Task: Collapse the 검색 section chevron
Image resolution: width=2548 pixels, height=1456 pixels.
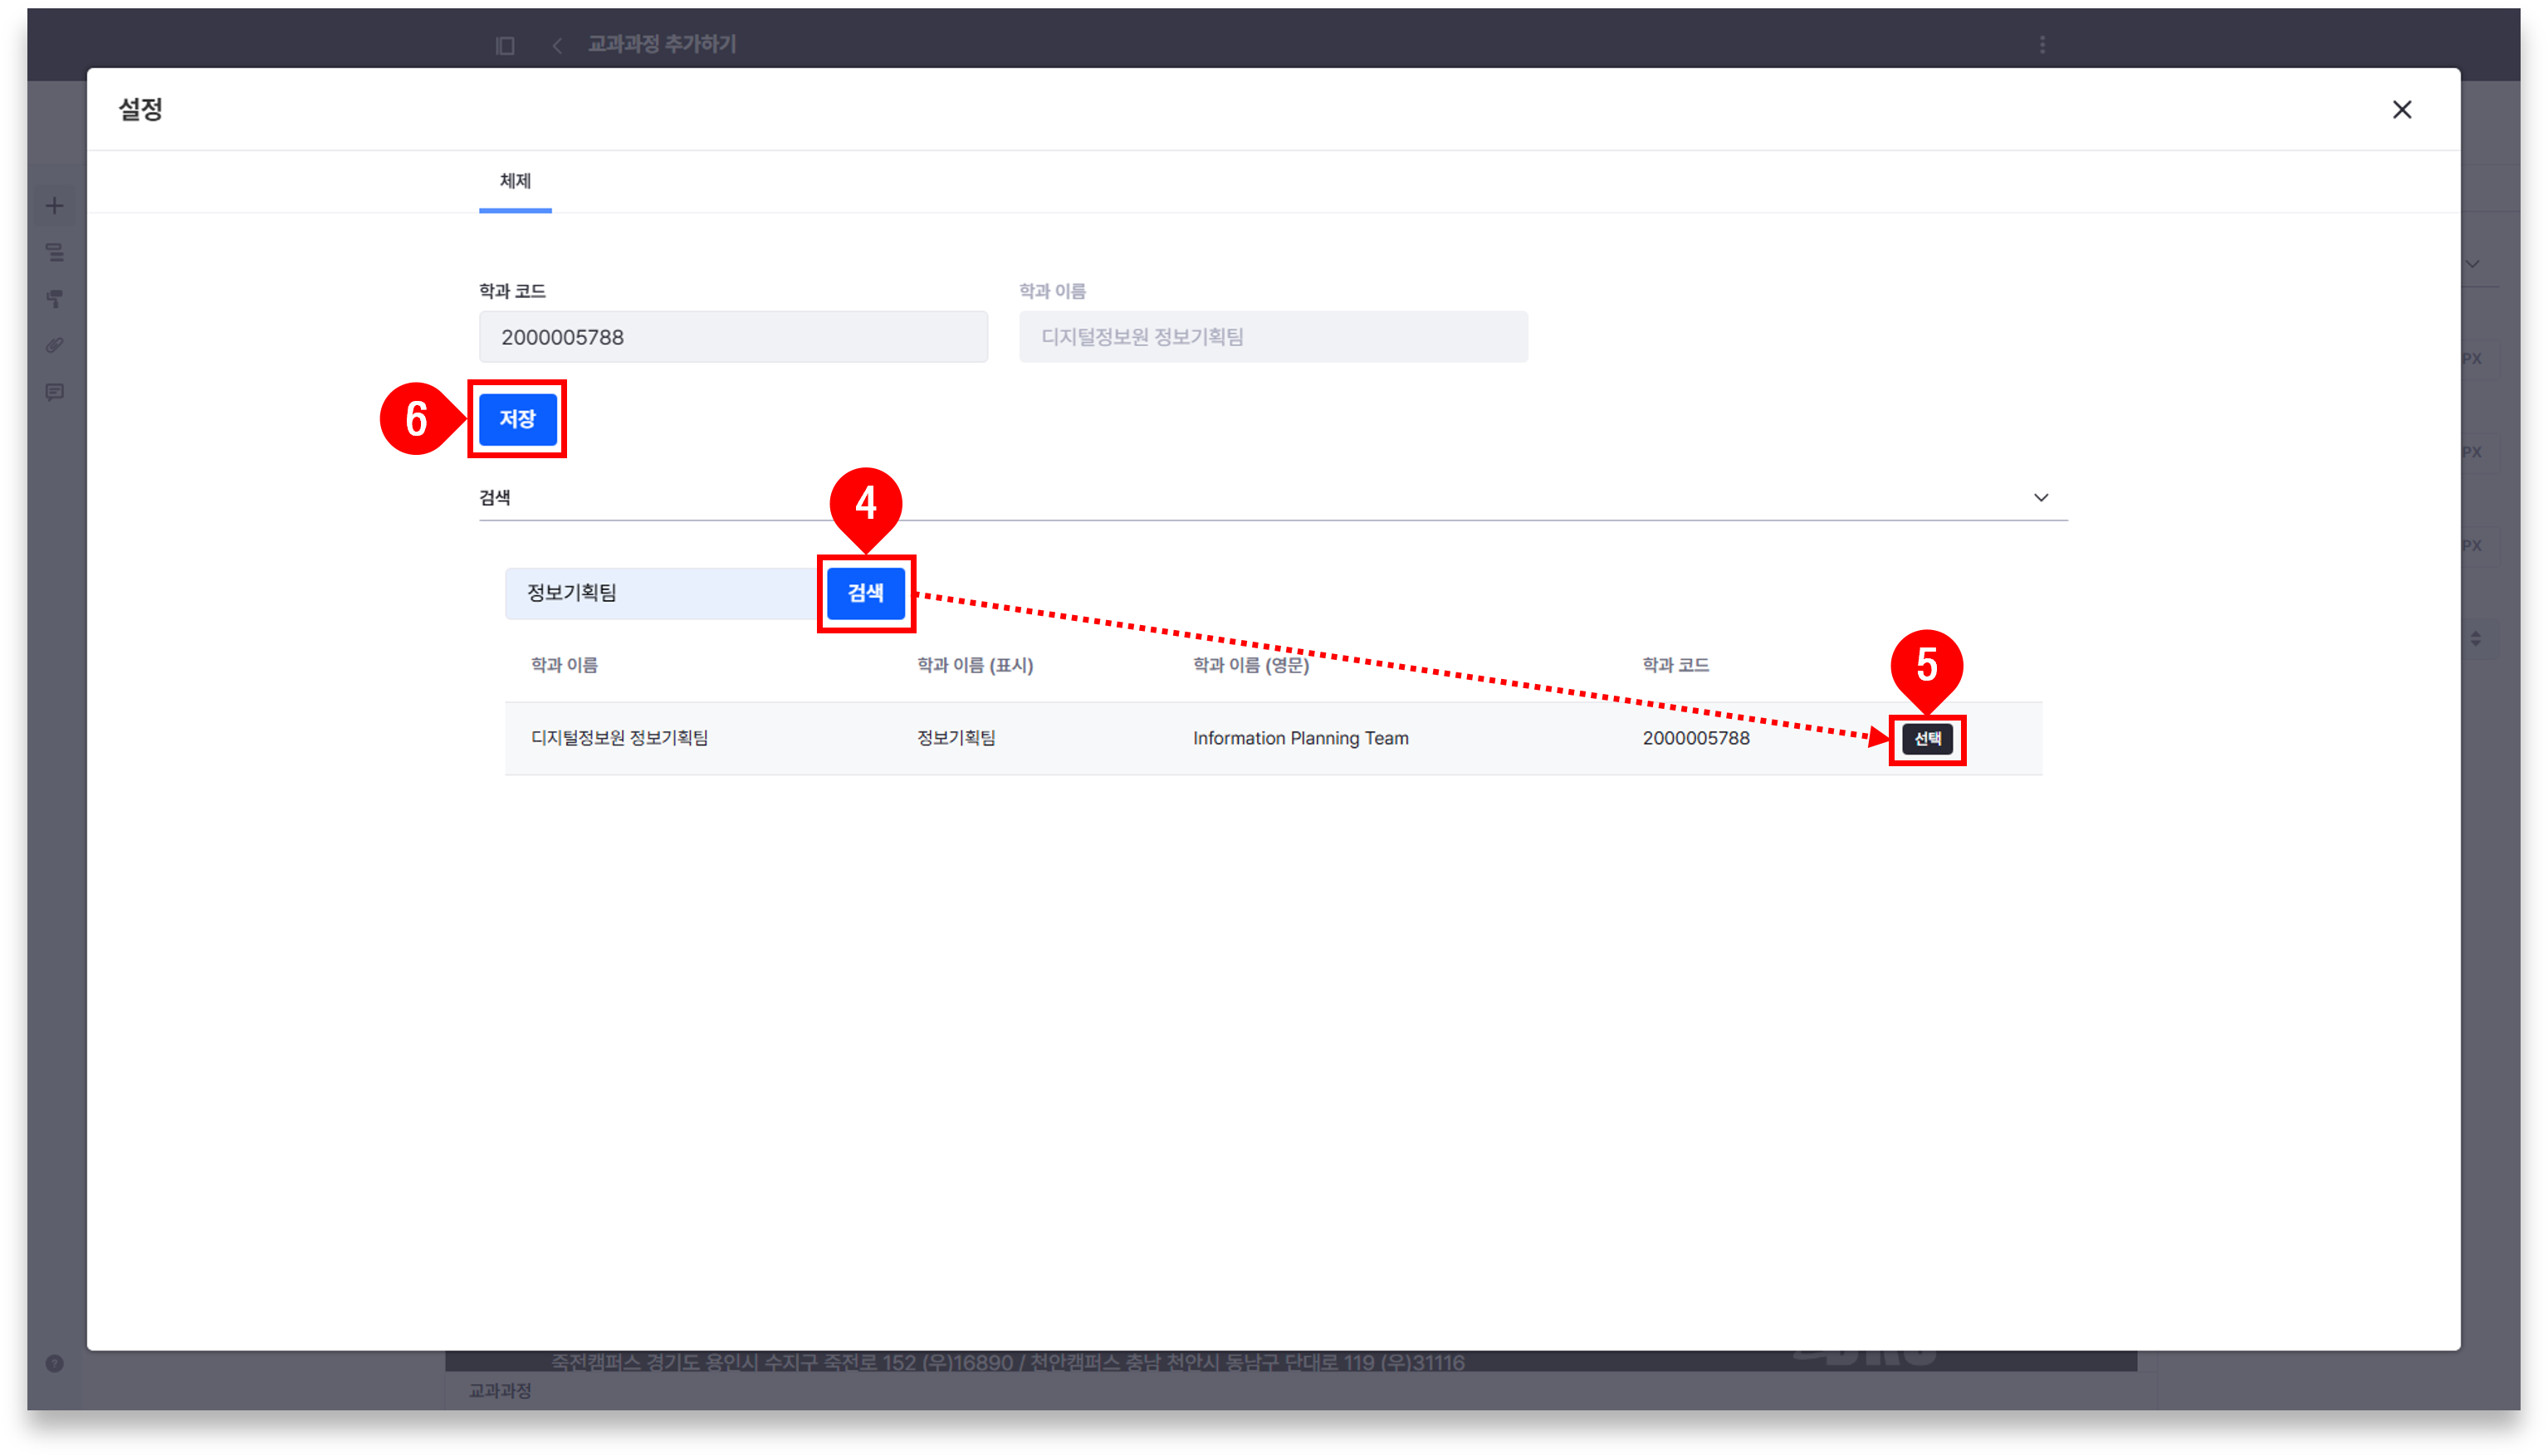Action: 2040,497
